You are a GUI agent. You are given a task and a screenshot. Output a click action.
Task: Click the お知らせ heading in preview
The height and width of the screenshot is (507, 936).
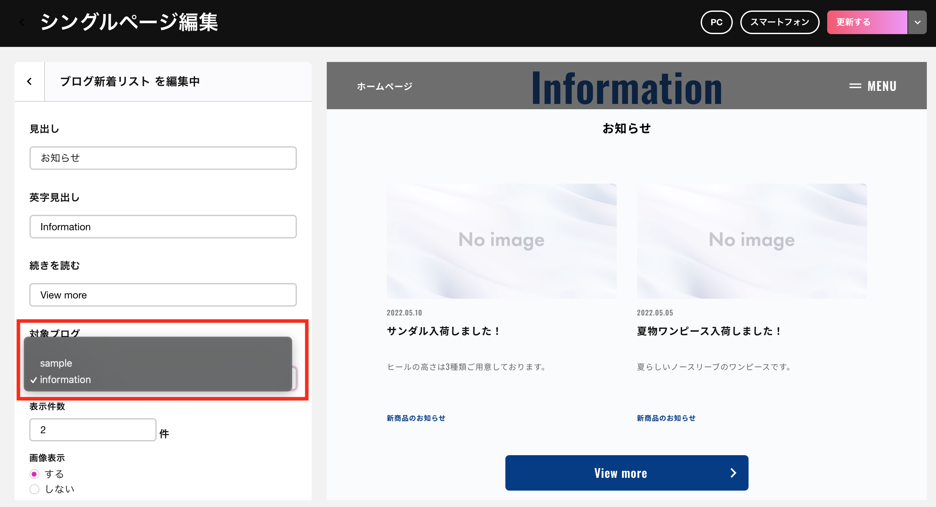coord(626,128)
